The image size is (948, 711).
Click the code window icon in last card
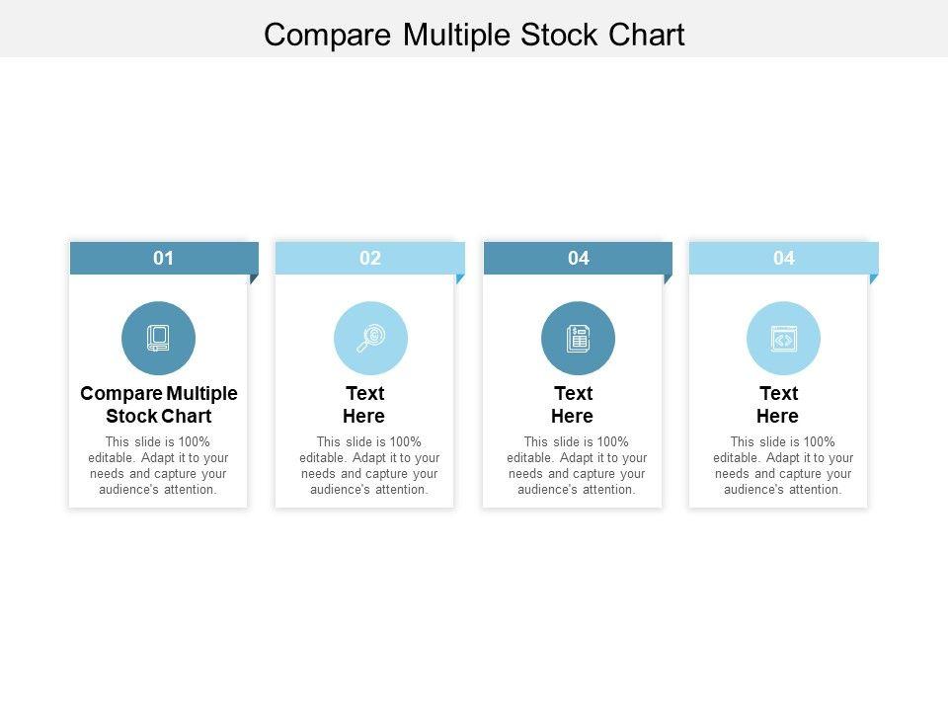[x=783, y=339]
